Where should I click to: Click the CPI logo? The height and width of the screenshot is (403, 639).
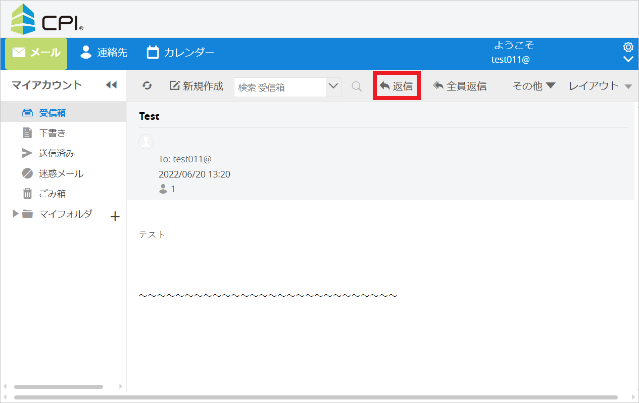[x=47, y=19]
